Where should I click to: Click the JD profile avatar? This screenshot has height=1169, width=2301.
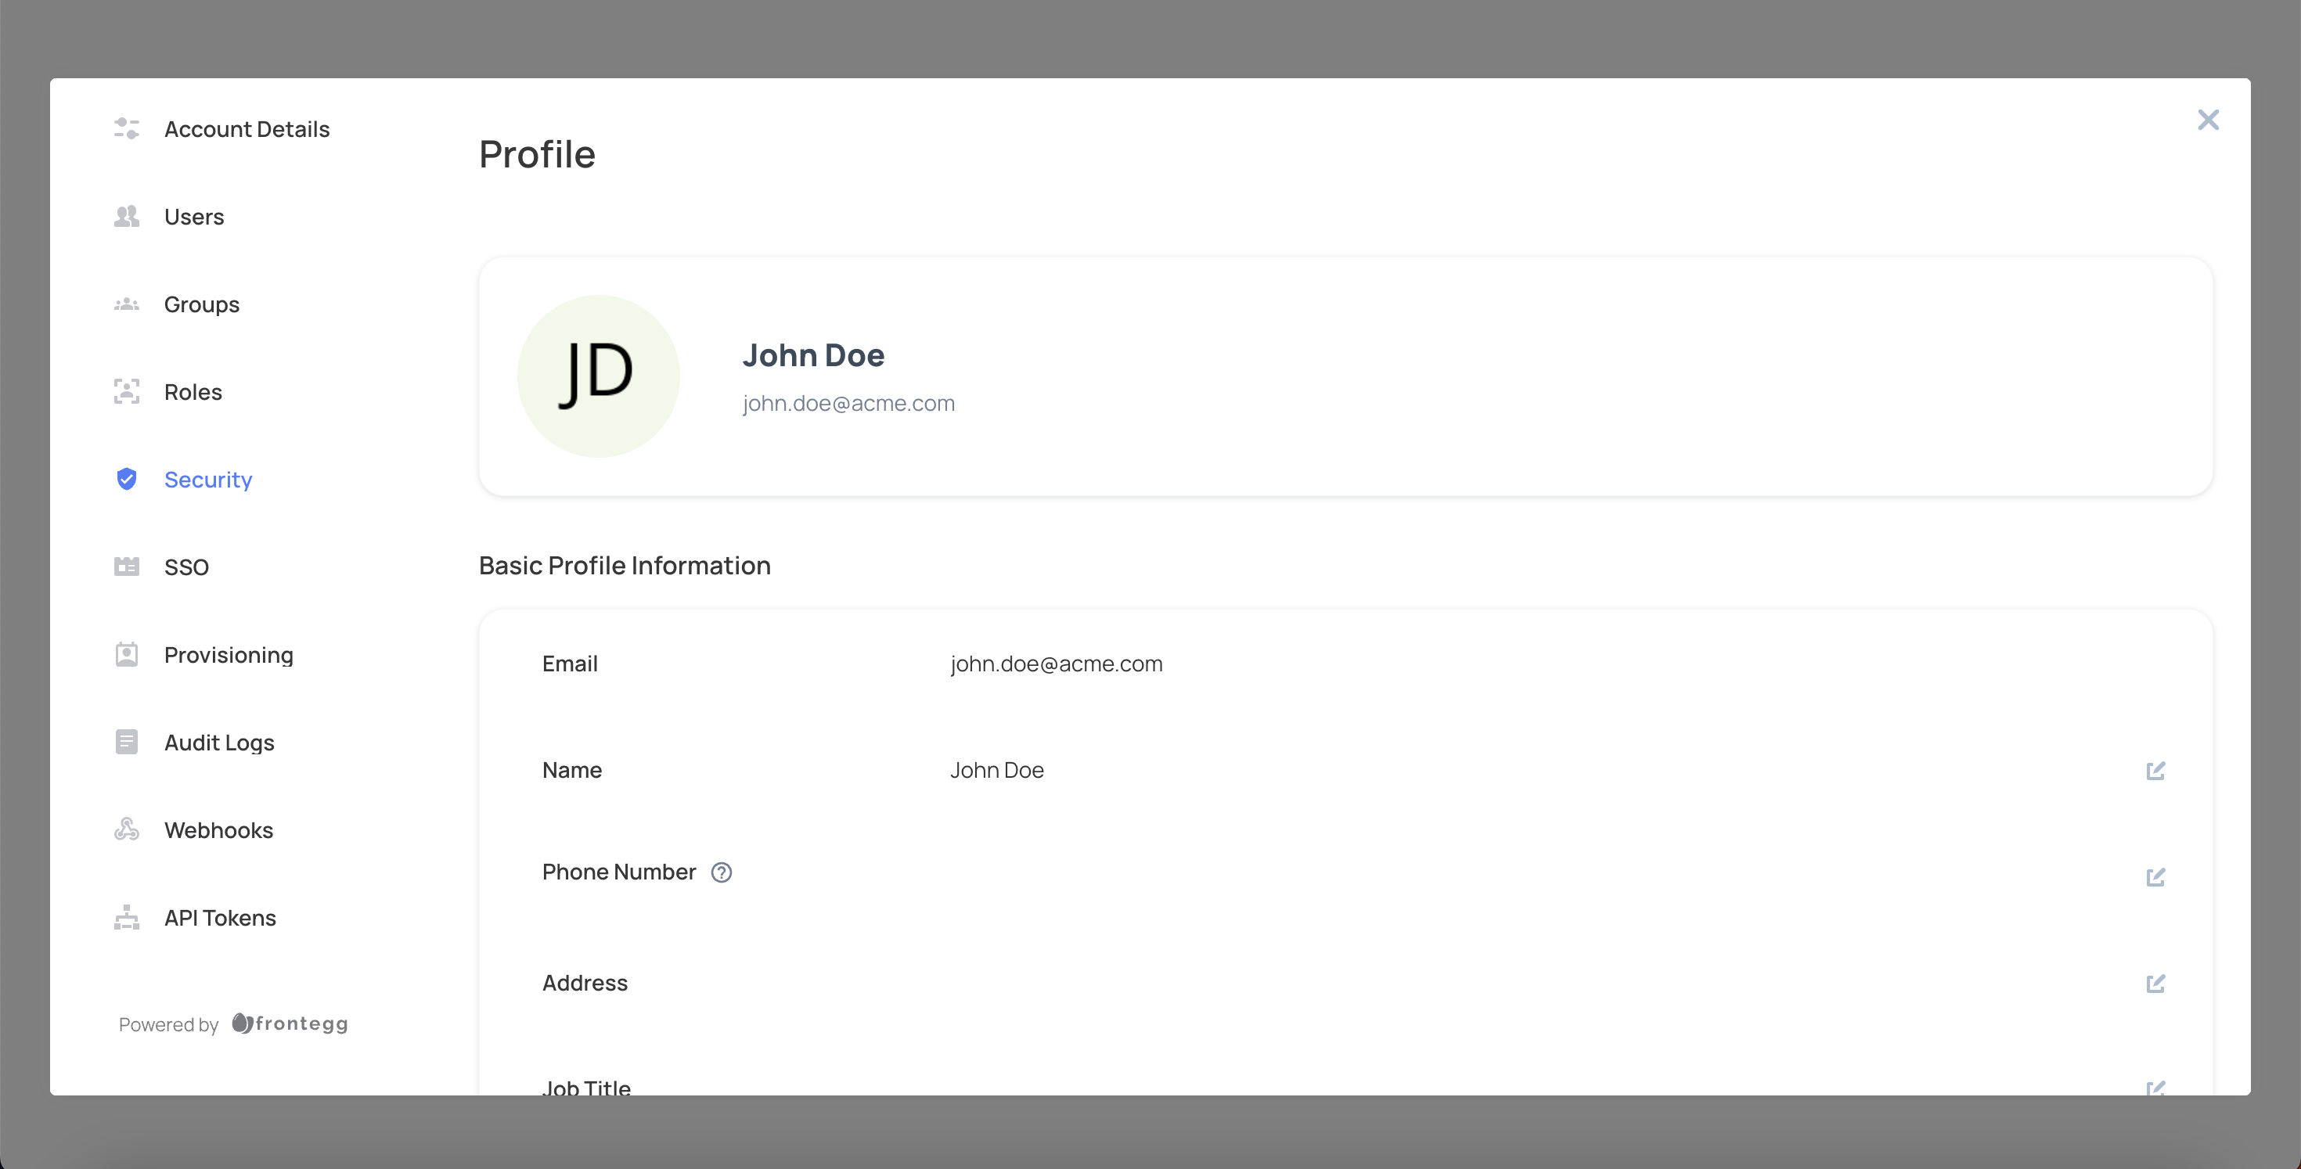599,376
